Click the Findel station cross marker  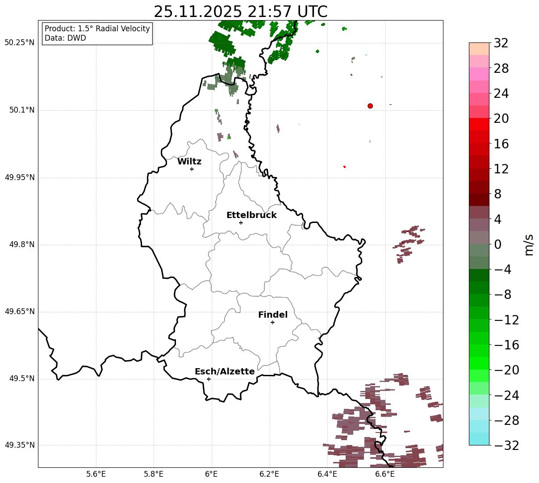point(272,322)
